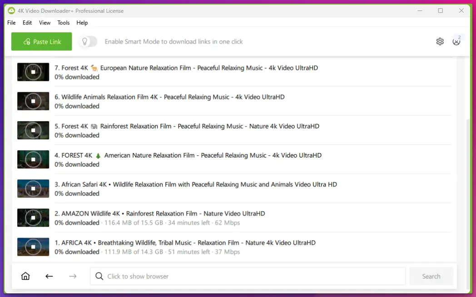Screen dimensions: 476x297
Task: Click the Smart Mode lightbulb icon
Action: pyautogui.click(x=85, y=41)
